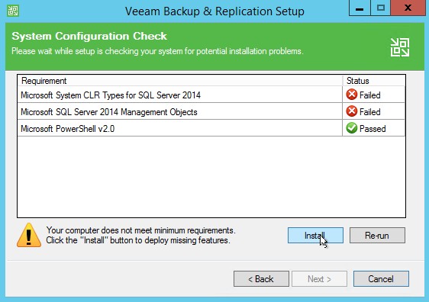Click the Veeam logo icon in title bar
This screenshot has width=429, height=302.
click(x=13, y=11)
